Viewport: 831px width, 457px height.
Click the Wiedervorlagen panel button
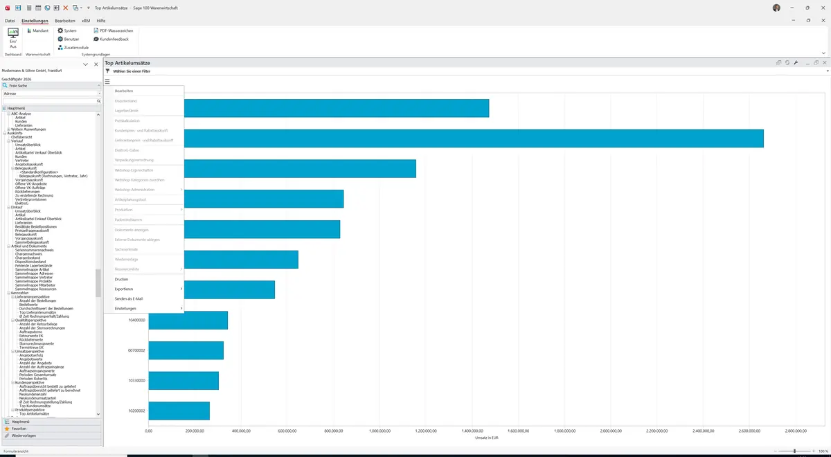point(51,436)
